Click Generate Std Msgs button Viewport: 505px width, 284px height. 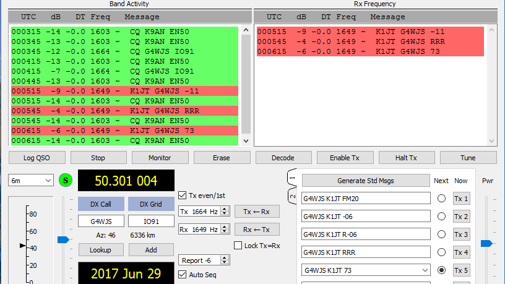(366, 181)
